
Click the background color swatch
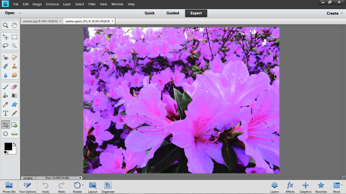(x=14, y=152)
